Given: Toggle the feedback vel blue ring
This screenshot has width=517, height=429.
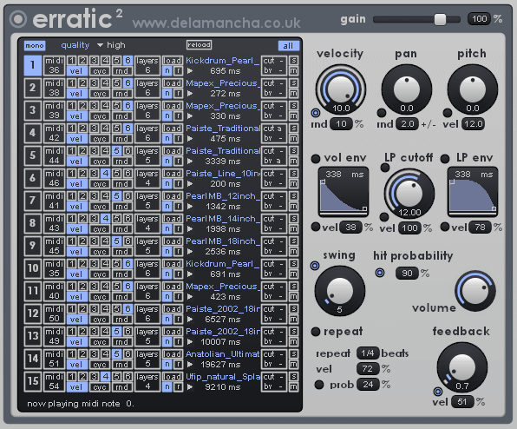Looking at the screenshot, I should point(438,392).
